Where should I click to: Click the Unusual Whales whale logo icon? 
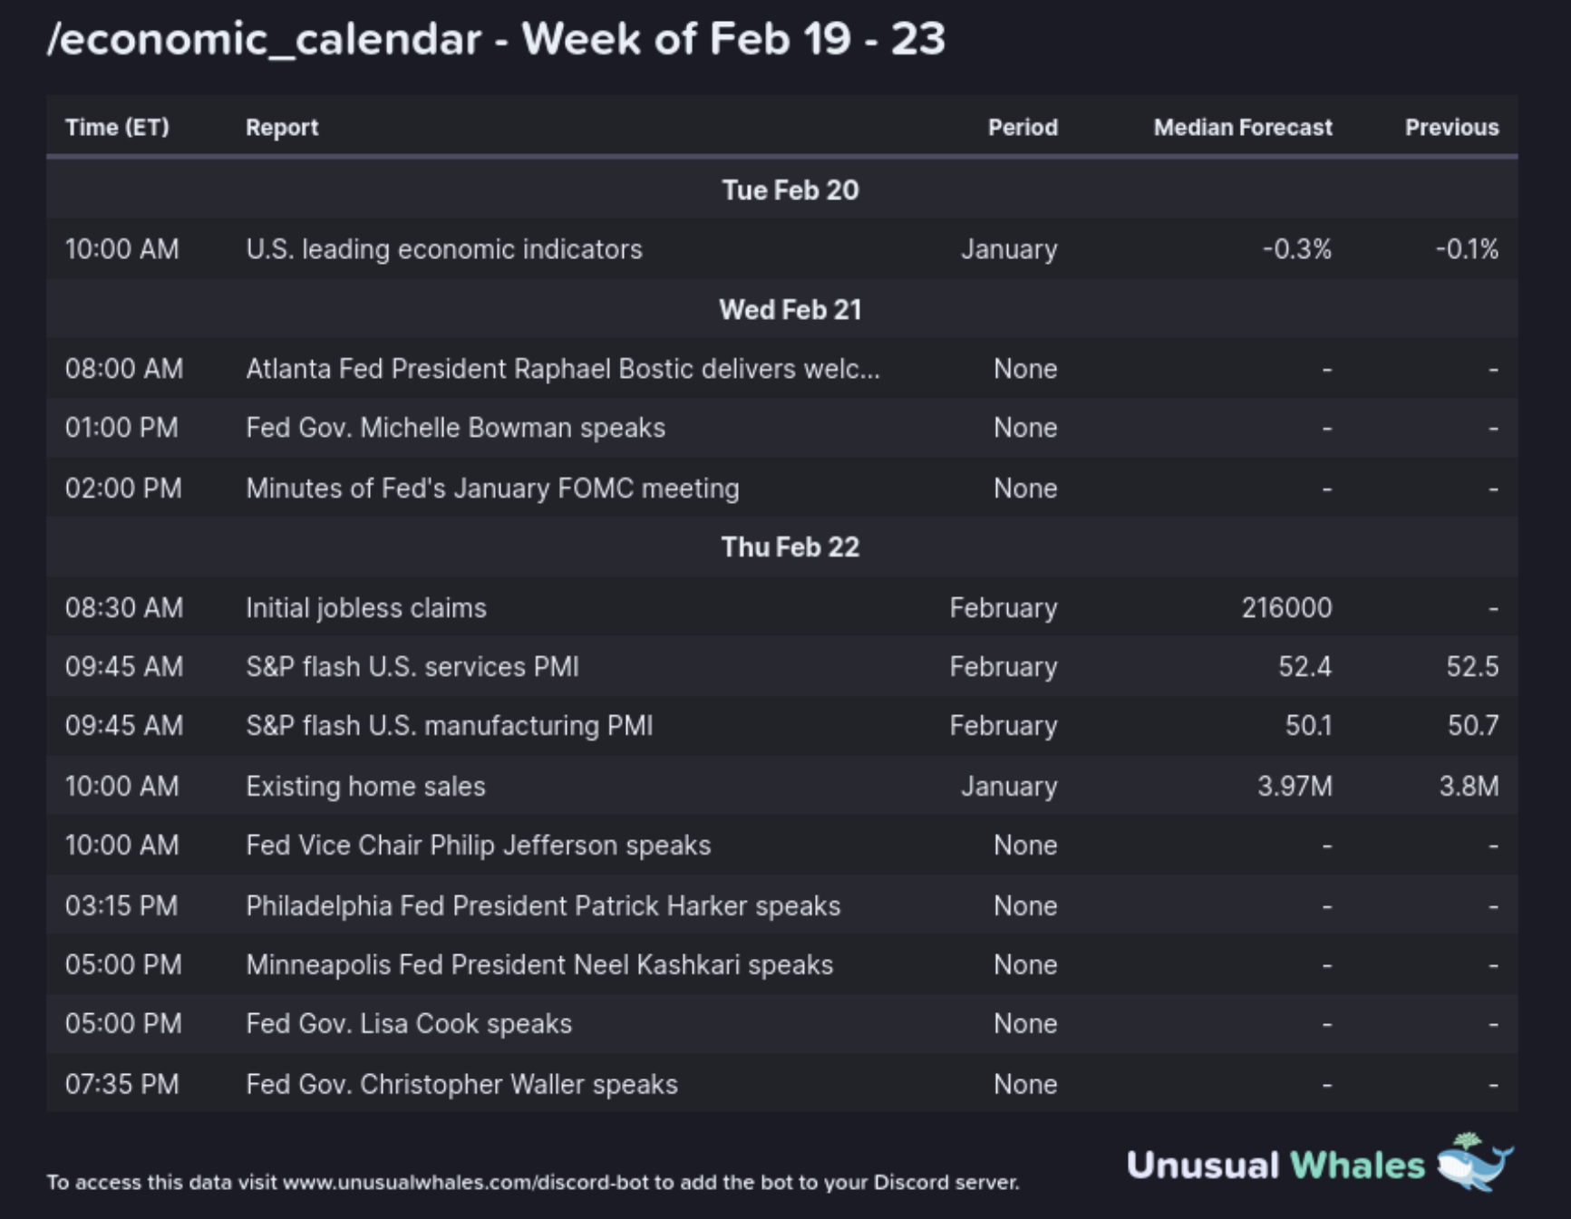1474,1162
